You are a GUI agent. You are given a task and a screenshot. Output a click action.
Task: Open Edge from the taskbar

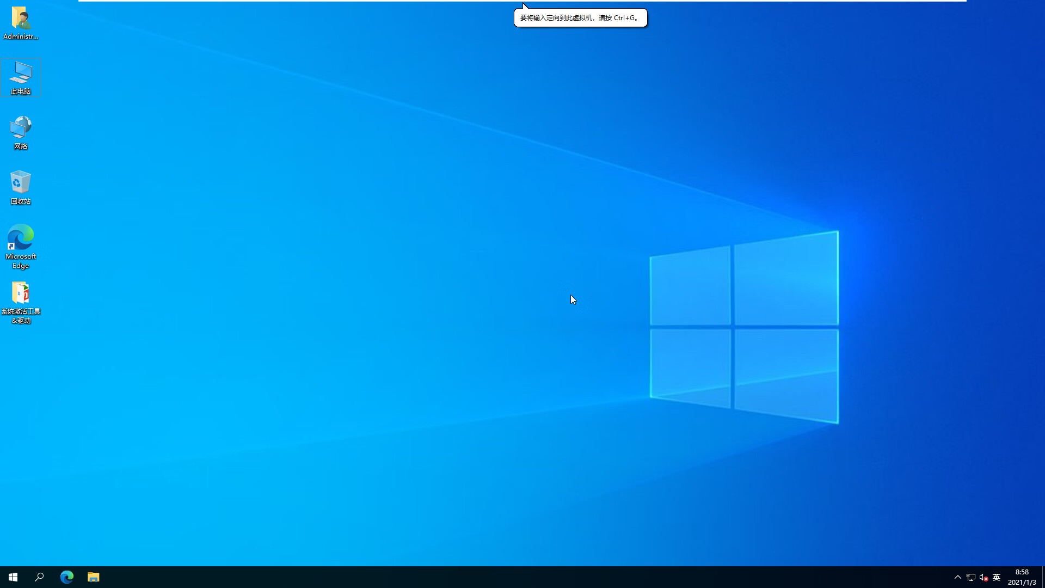tap(66, 577)
